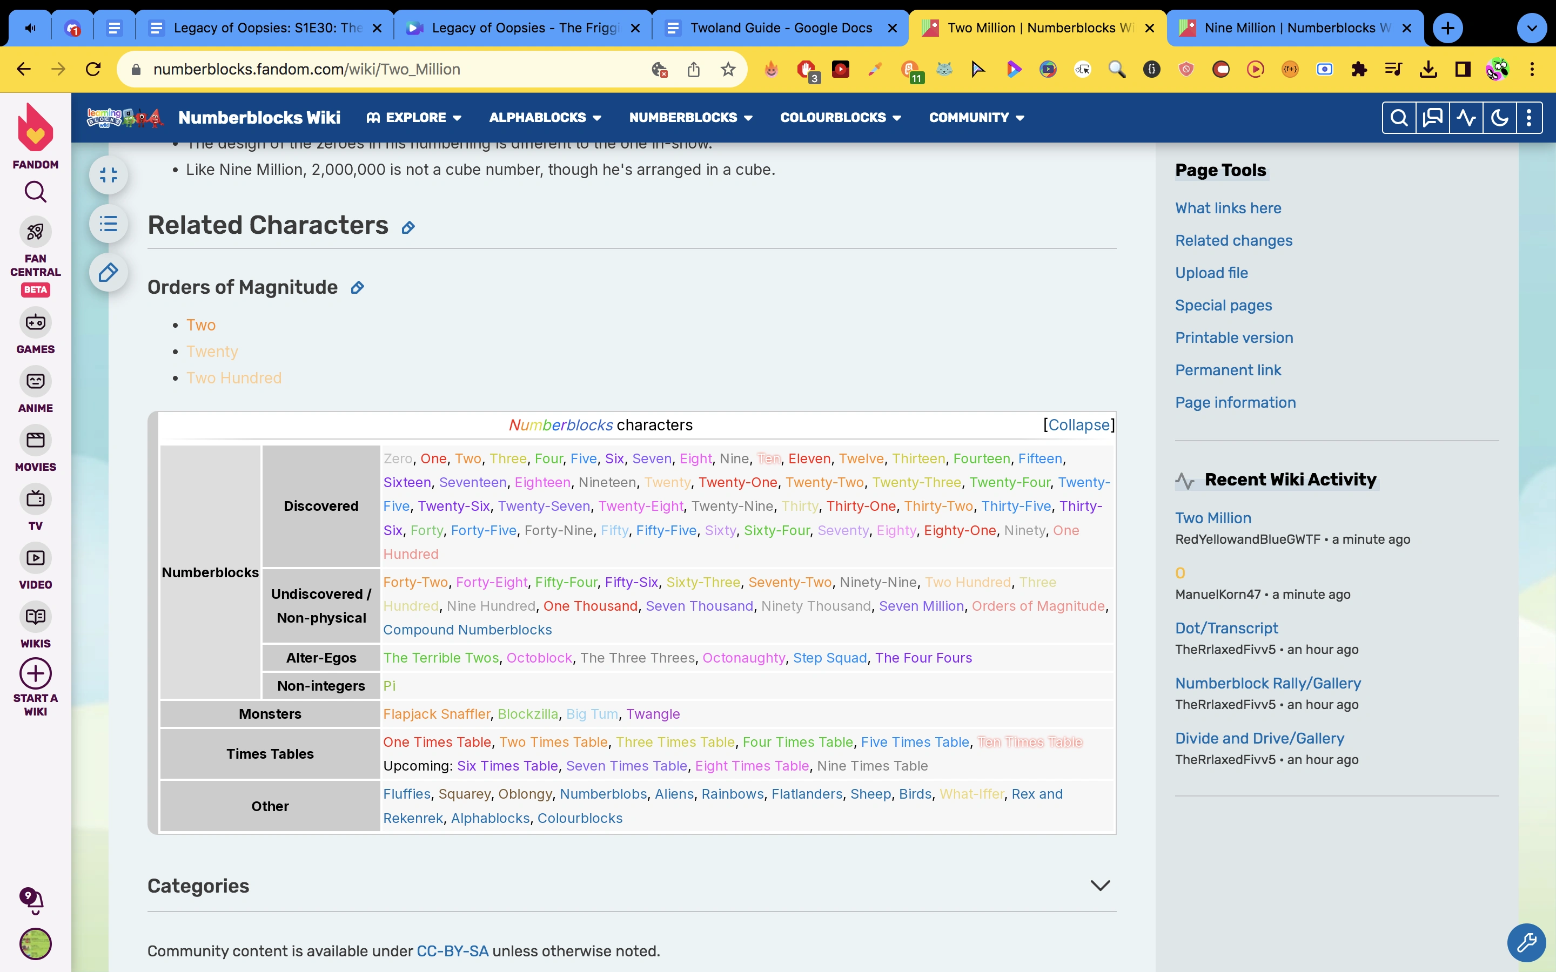Click the table of contents list icon
Image resolution: width=1556 pixels, height=972 pixels.
(x=108, y=224)
